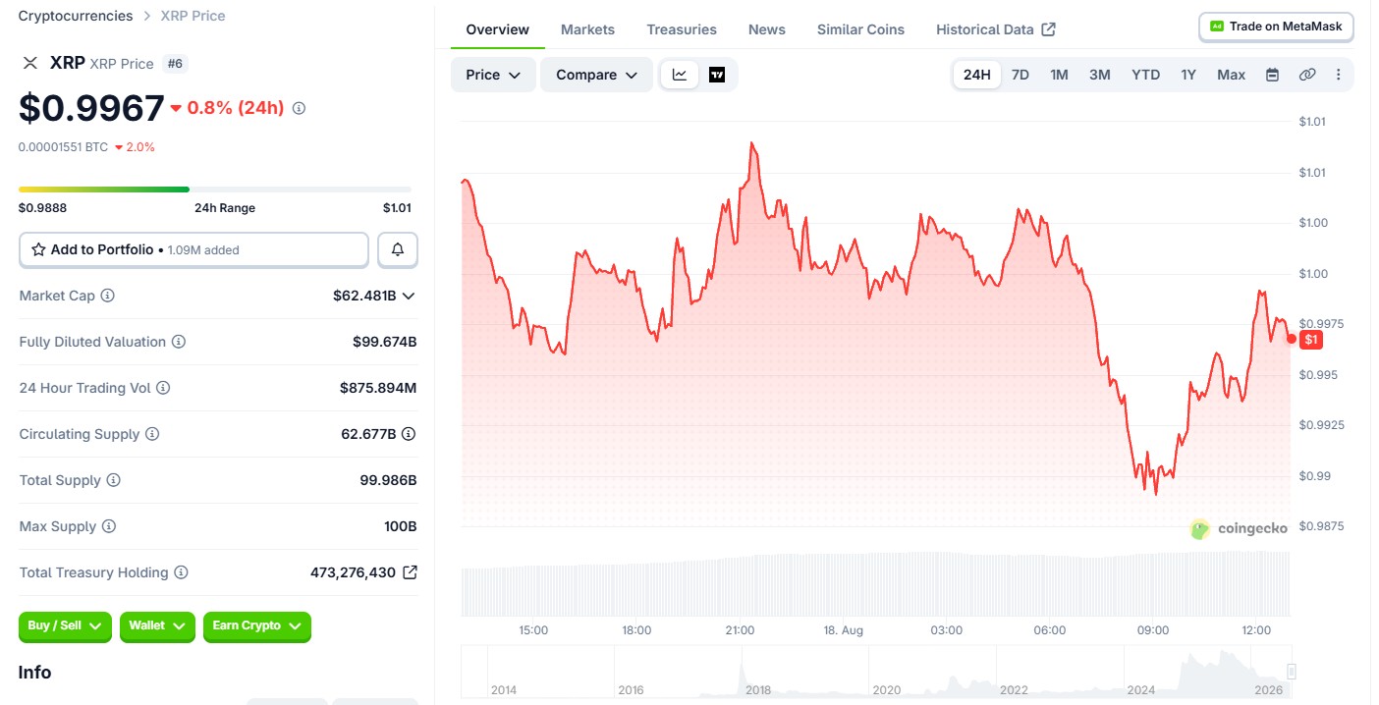The width and height of the screenshot is (1379, 705).
Task: Click the XRP coin logo icon
Action: click(30, 63)
